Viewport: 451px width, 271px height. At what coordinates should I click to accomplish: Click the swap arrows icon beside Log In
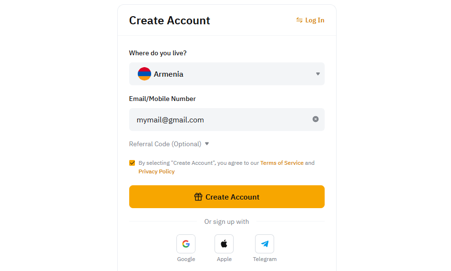pyautogui.click(x=299, y=20)
